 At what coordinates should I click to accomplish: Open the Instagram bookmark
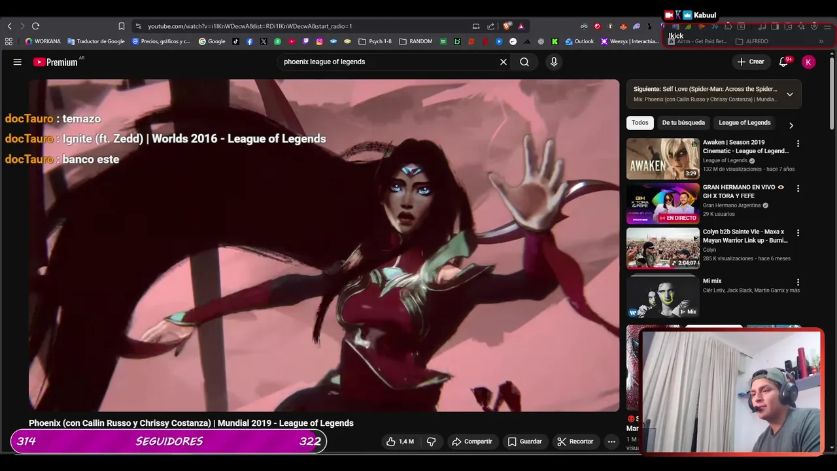click(319, 41)
